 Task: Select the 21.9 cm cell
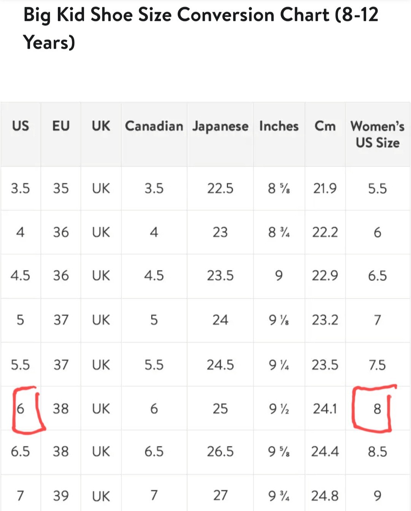pos(325,188)
